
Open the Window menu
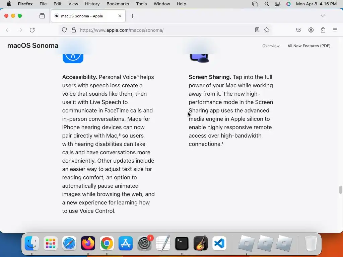click(x=162, y=4)
